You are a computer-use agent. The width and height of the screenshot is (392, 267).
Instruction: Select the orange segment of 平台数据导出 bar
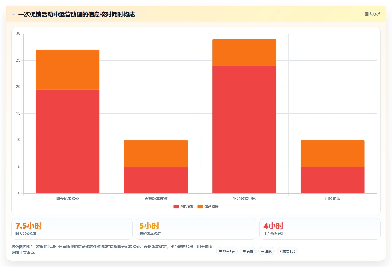pyautogui.click(x=244, y=52)
